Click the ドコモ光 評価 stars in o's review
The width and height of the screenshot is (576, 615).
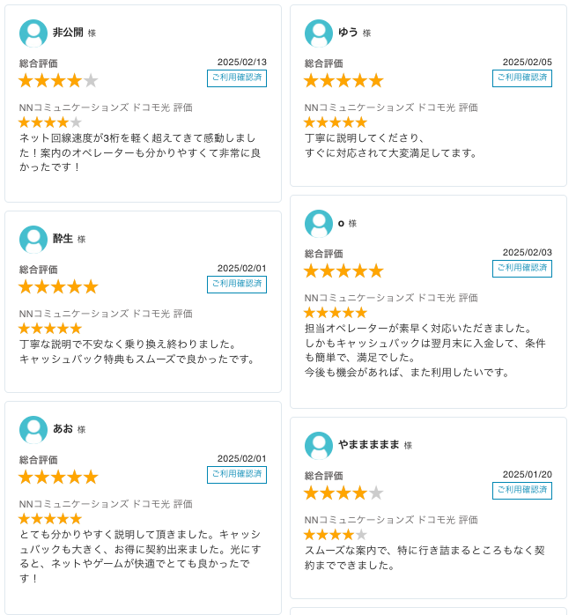(x=336, y=313)
